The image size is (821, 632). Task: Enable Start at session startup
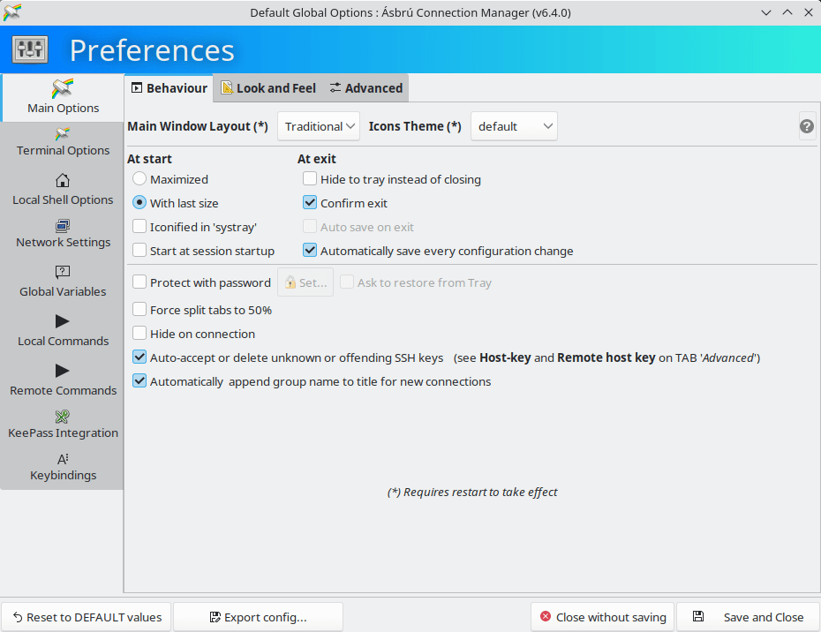(139, 251)
